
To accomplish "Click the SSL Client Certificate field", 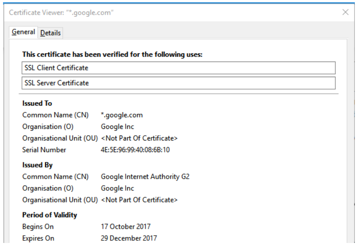I will click(x=178, y=68).
